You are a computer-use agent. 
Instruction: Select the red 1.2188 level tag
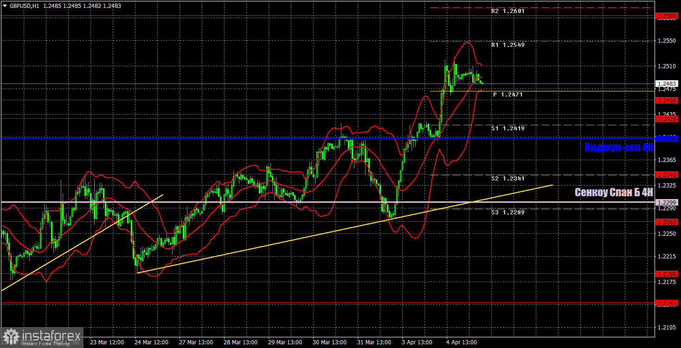[668, 274]
